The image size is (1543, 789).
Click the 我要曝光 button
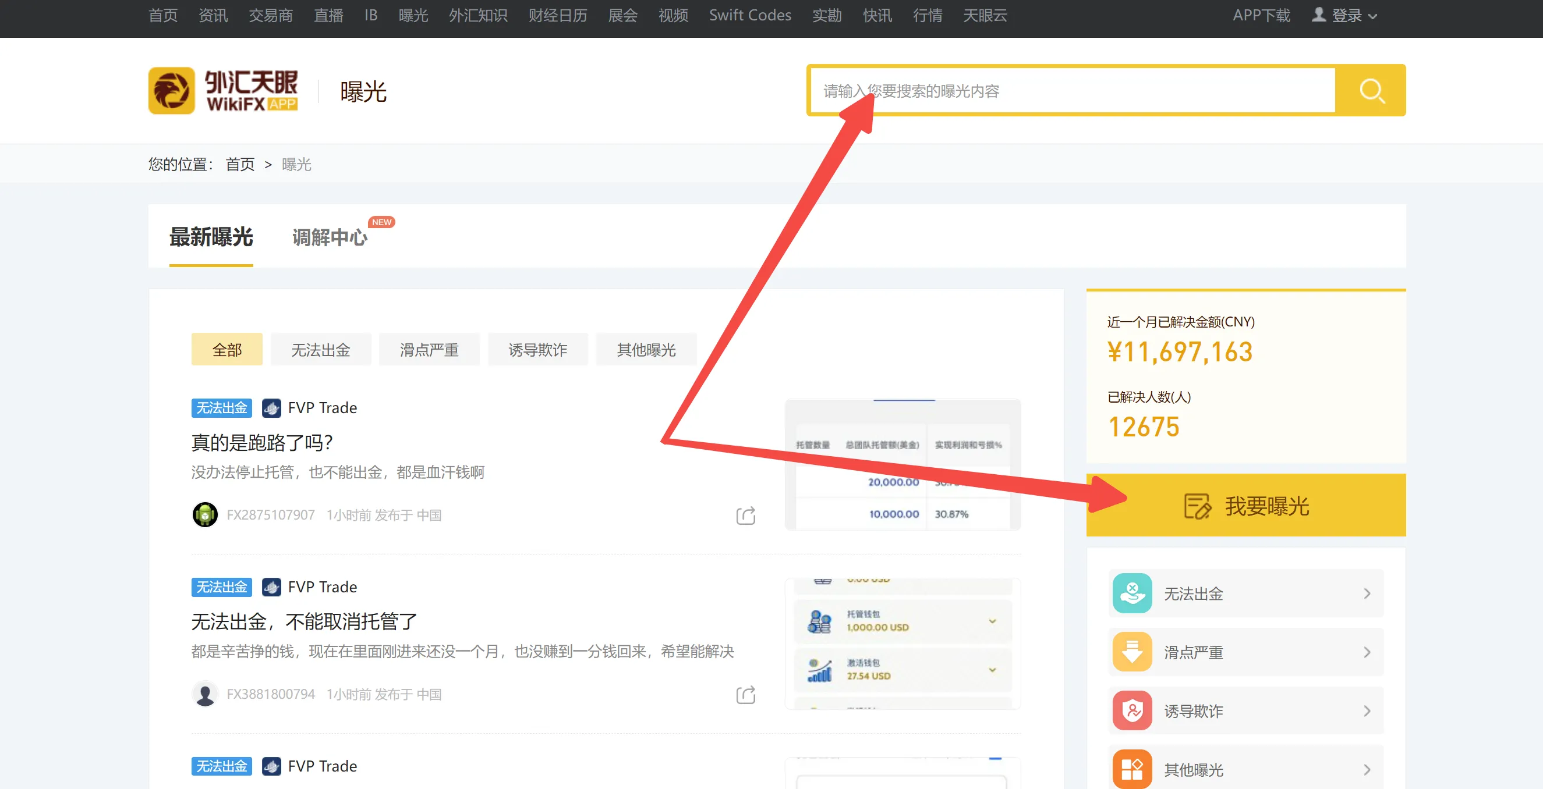click(1246, 505)
